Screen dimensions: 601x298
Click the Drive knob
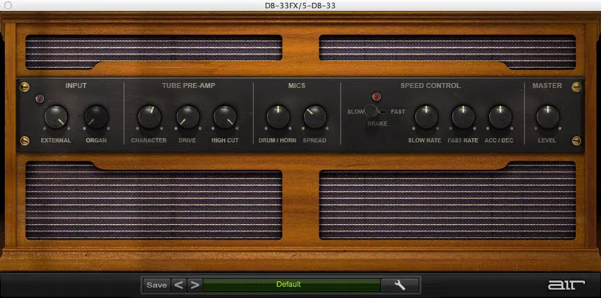pos(187,117)
